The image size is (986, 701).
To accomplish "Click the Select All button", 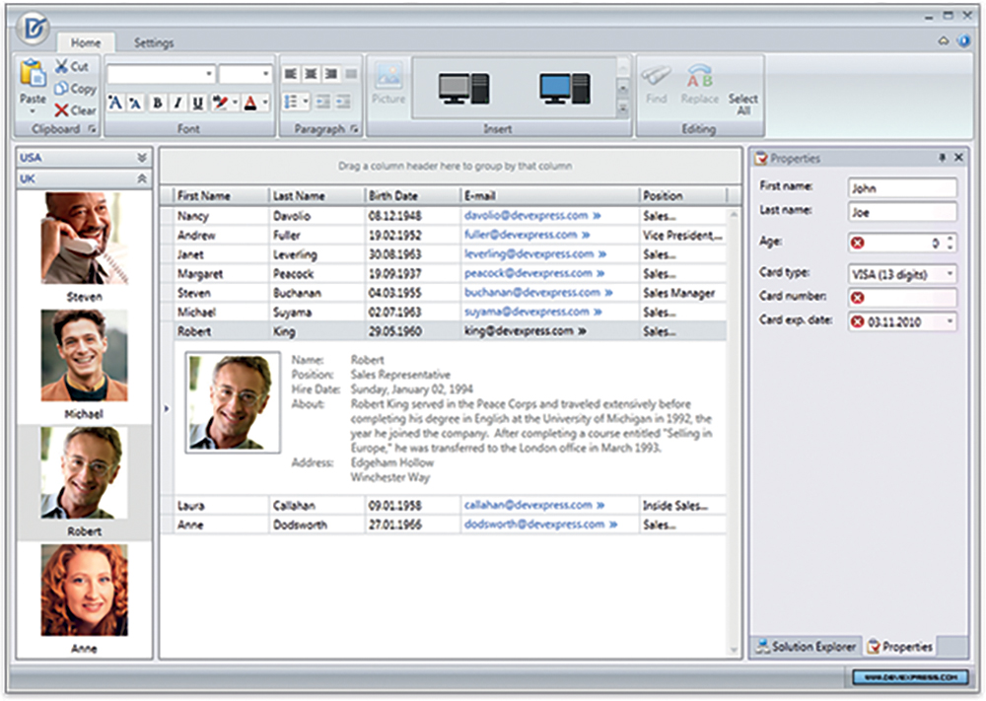I will click(743, 104).
